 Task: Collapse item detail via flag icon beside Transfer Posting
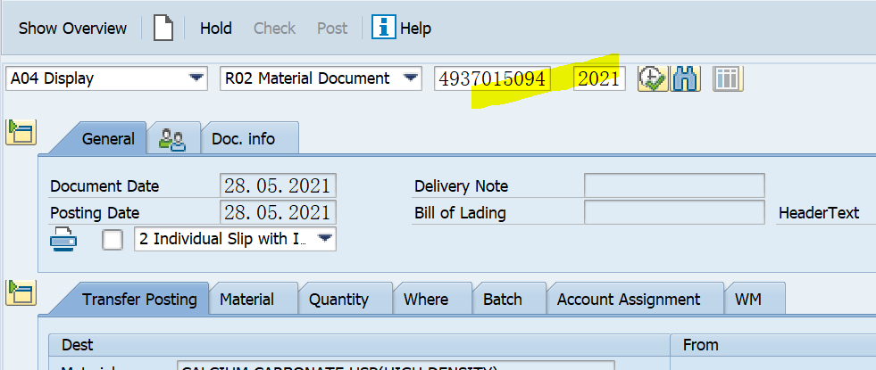pyautogui.click(x=21, y=293)
